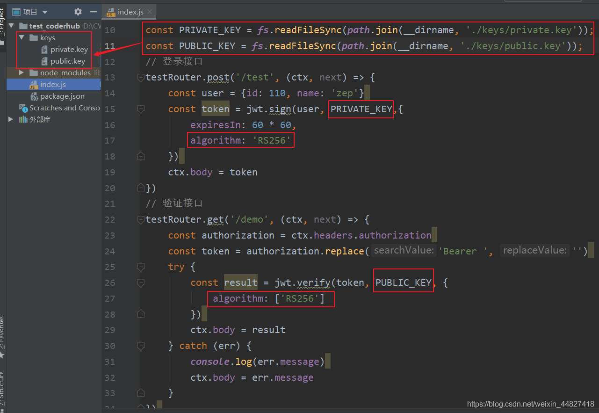Open the 项目 view dropdown arrow
599x413 pixels.
tap(45, 12)
